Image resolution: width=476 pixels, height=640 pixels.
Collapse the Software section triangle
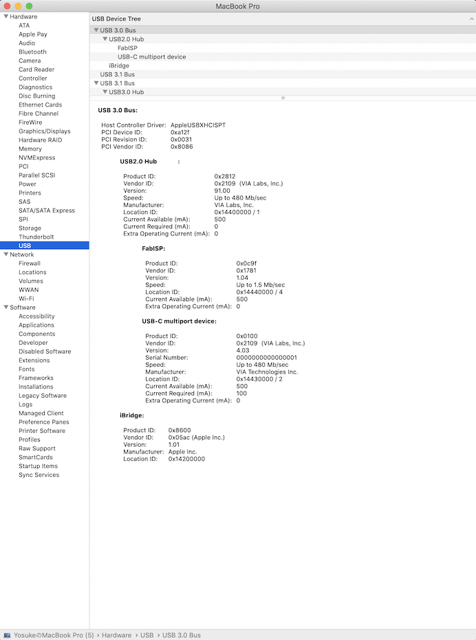coord(6,308)
